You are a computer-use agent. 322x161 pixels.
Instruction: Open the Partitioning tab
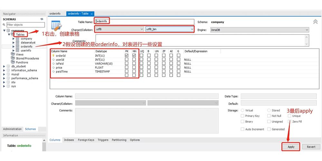(x=119, y=140)
